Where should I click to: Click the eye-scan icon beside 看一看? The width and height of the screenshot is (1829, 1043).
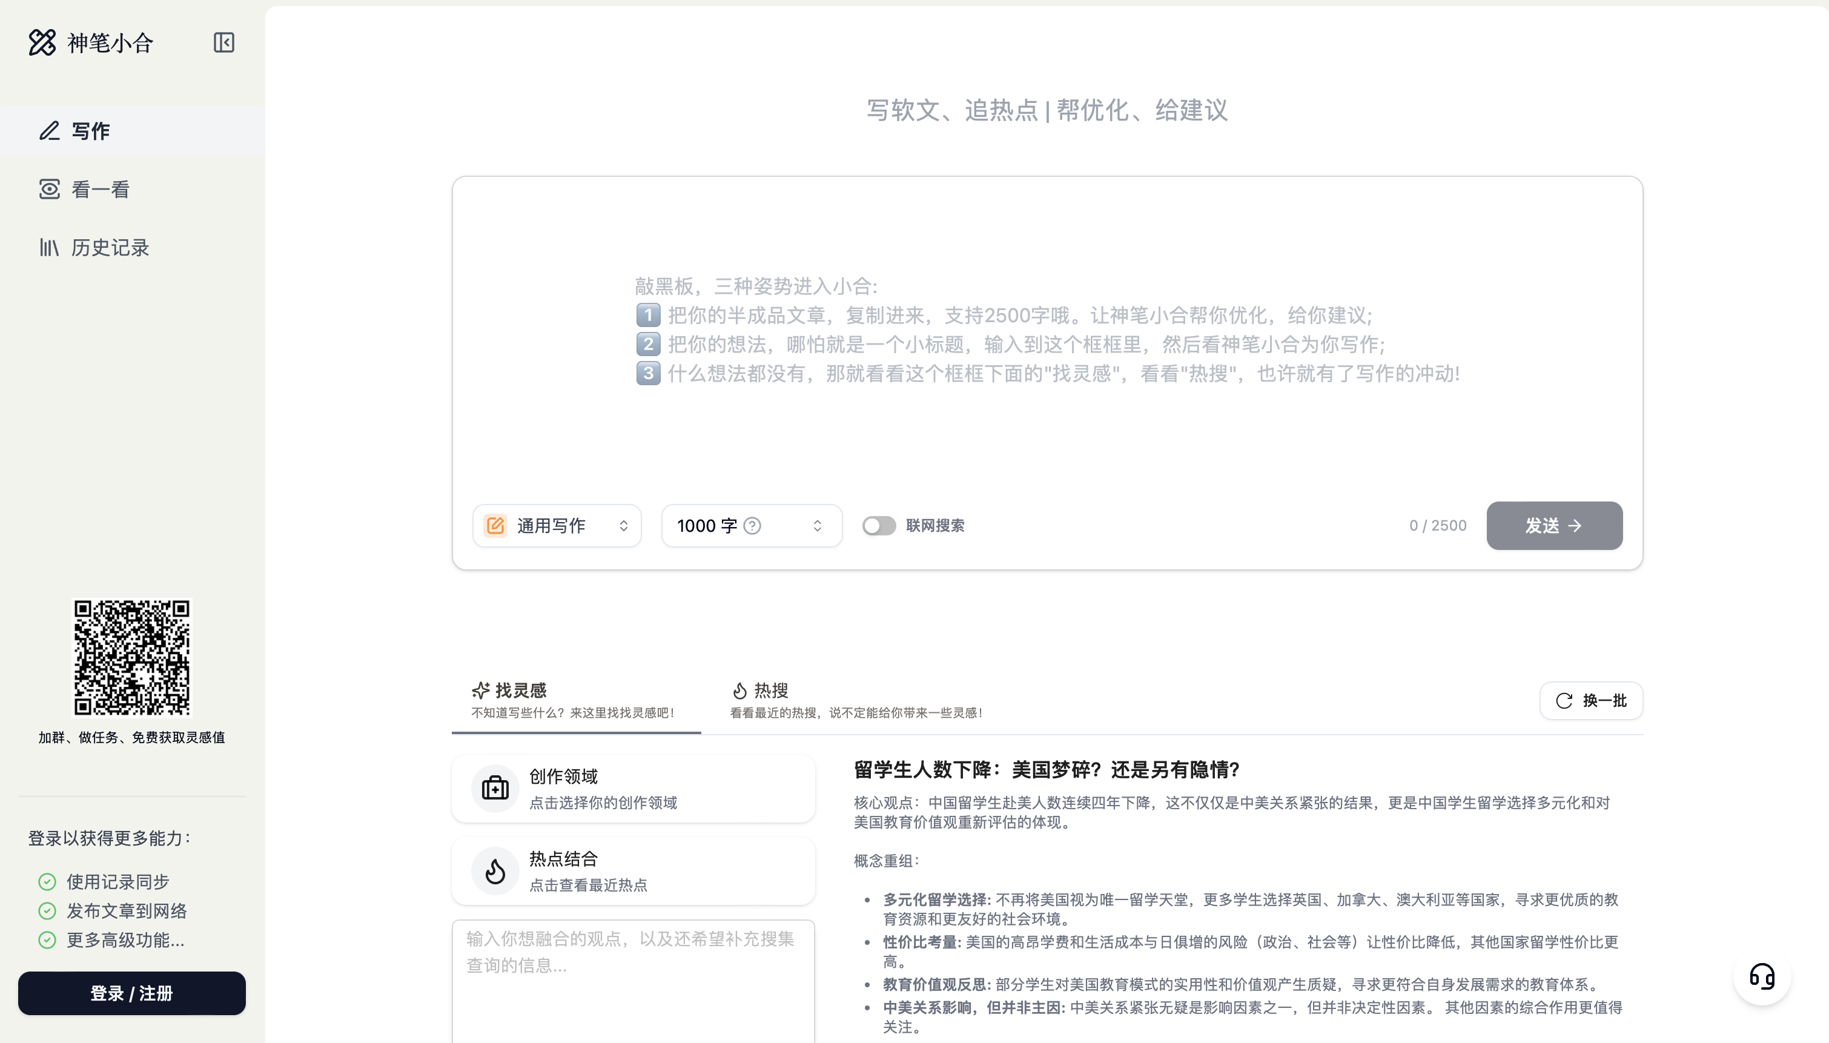pos(50,189)
